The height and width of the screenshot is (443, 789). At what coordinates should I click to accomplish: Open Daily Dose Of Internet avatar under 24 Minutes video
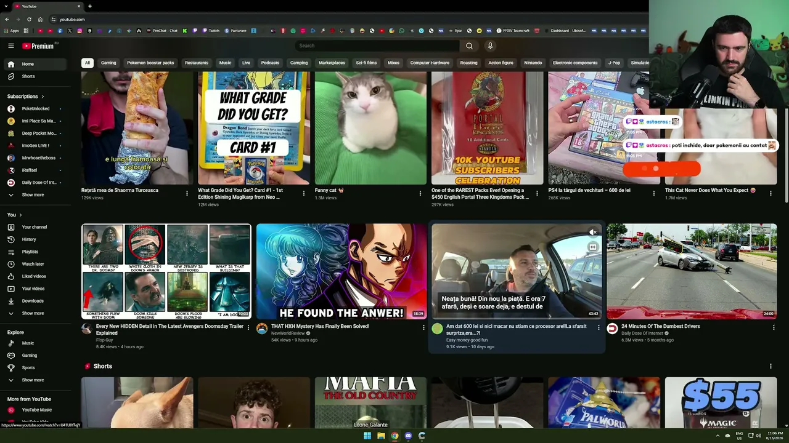pos(612,329)
